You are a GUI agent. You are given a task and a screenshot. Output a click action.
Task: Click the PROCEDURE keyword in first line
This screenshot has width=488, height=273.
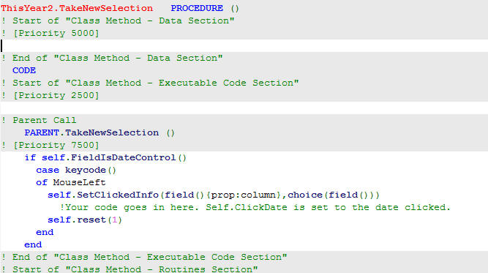point(197,8)
